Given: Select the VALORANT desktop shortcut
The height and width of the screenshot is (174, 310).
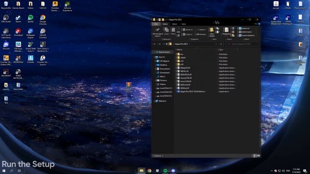Looking at the screenshot, I should point(6,73).
